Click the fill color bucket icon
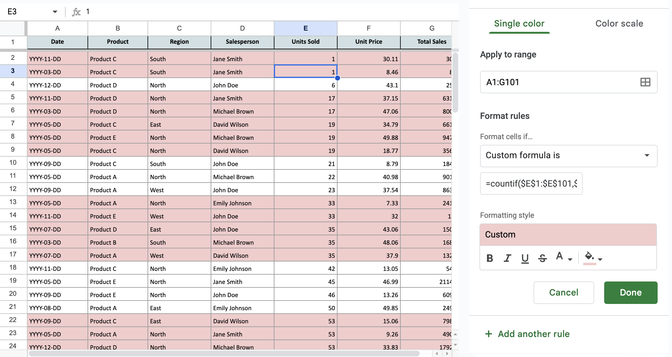672x357 pixels. point(589,257)
